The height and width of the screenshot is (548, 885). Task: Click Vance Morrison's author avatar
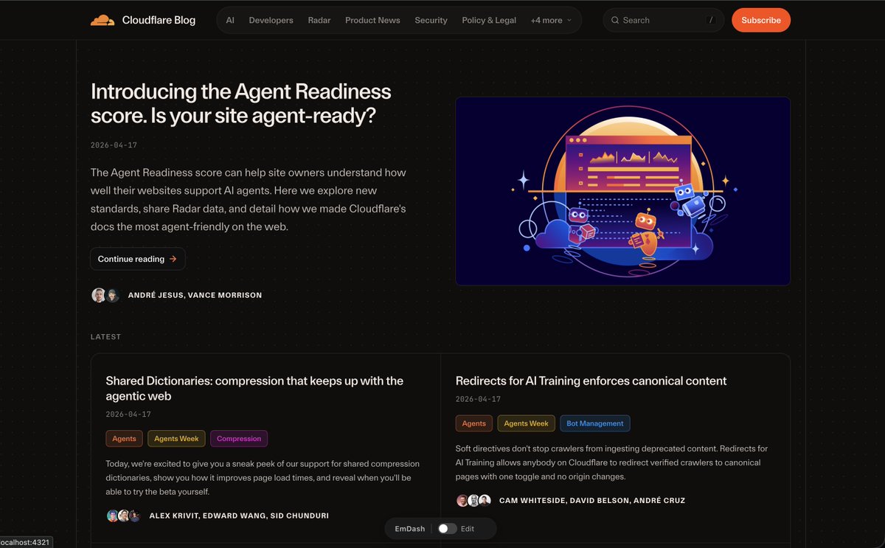[x=112, y=295]
